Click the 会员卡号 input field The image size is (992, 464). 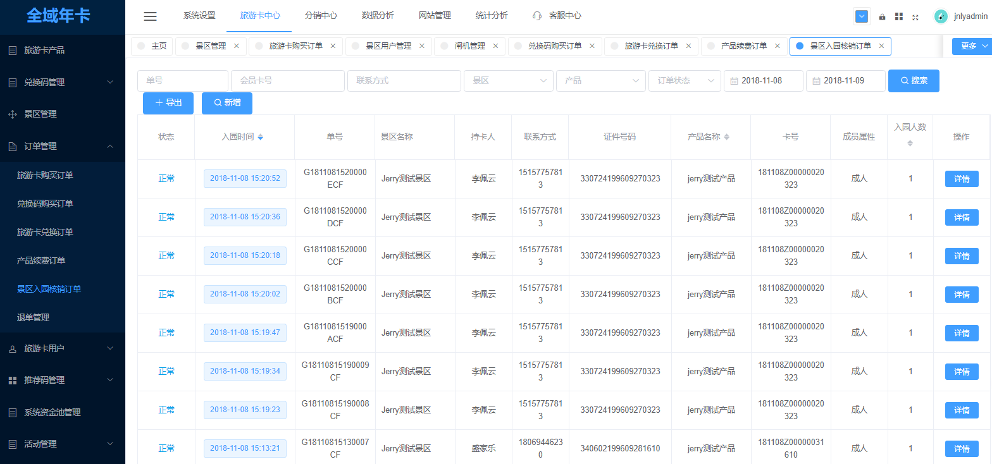[x=287, y=81]
